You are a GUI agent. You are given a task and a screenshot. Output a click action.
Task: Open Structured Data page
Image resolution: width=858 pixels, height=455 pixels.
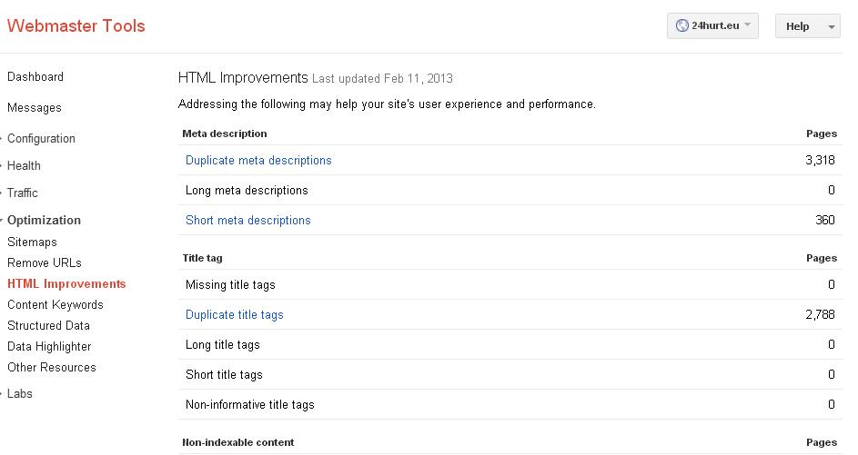(x=48, y=326)
